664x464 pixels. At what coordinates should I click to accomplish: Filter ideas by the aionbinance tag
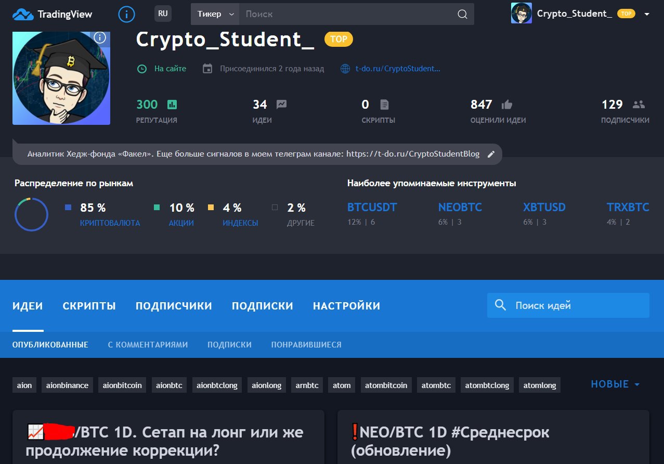click(68, 385)
